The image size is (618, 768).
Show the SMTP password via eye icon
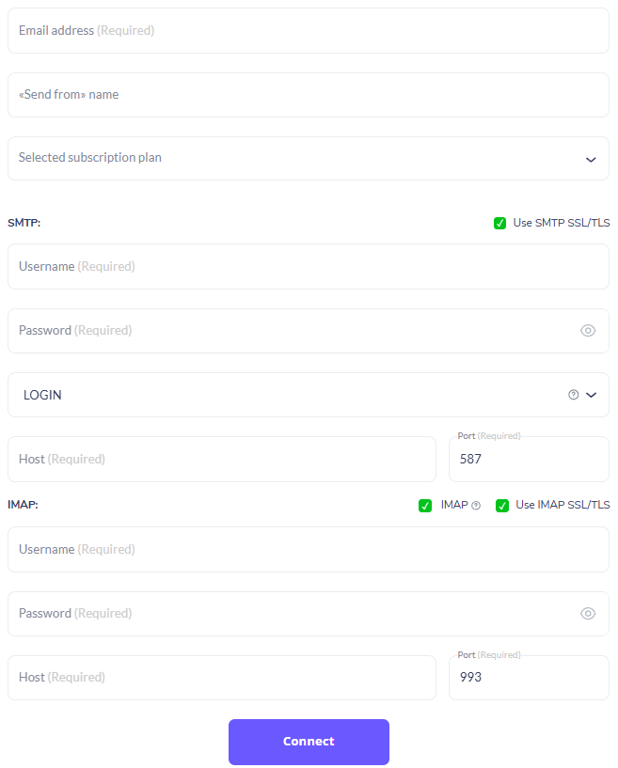(588, 331)
